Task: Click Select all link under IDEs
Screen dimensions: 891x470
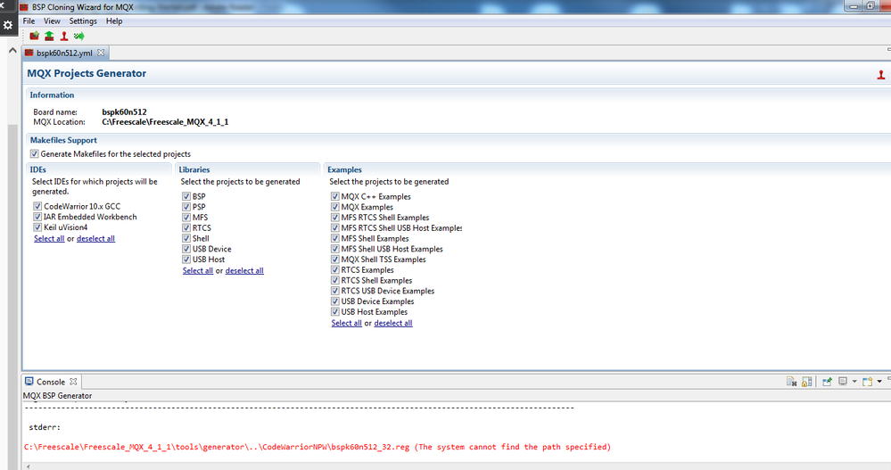Action: 49,239
